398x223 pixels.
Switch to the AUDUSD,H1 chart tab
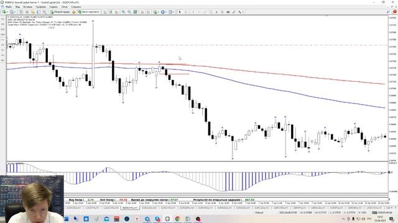click(x=73, y=208)
